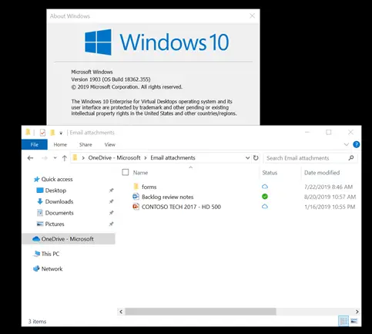Select the CONTOSO TECH 2017 - HD 500 file
Viewport: 372px width, 334px height.
point(181,207)
